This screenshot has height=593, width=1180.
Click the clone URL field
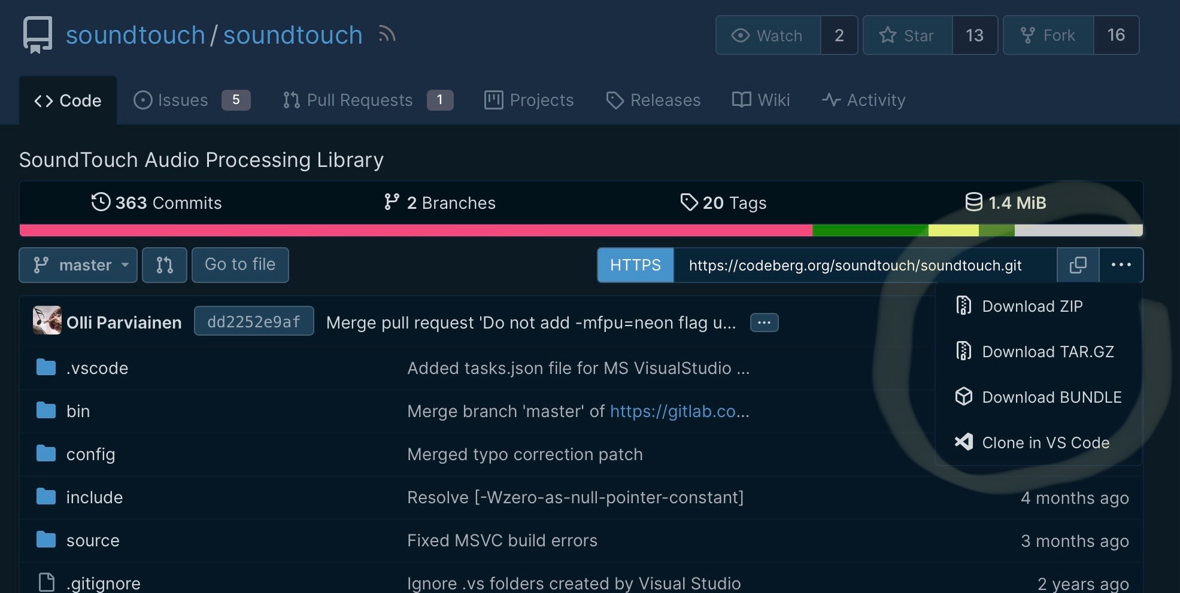click(x=865, y=265)
